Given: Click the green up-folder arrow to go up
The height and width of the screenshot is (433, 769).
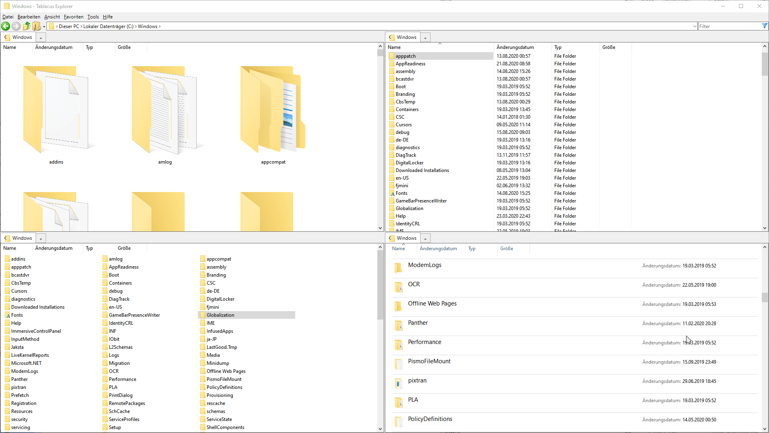Looking at the screenshot, I should pyautogui.click(x=26, y=26).
